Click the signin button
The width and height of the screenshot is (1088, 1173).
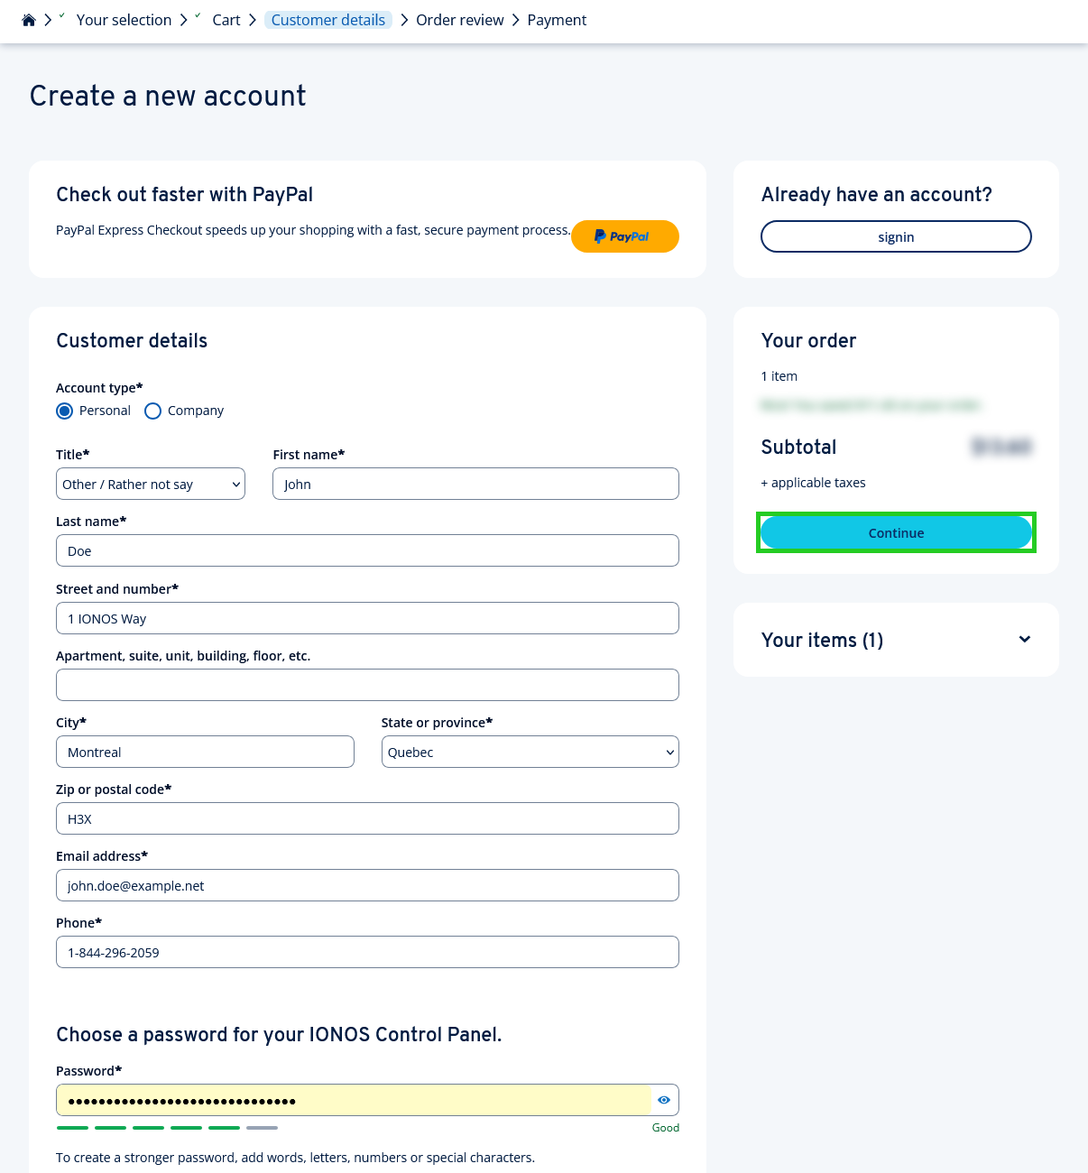click(896, 236)
